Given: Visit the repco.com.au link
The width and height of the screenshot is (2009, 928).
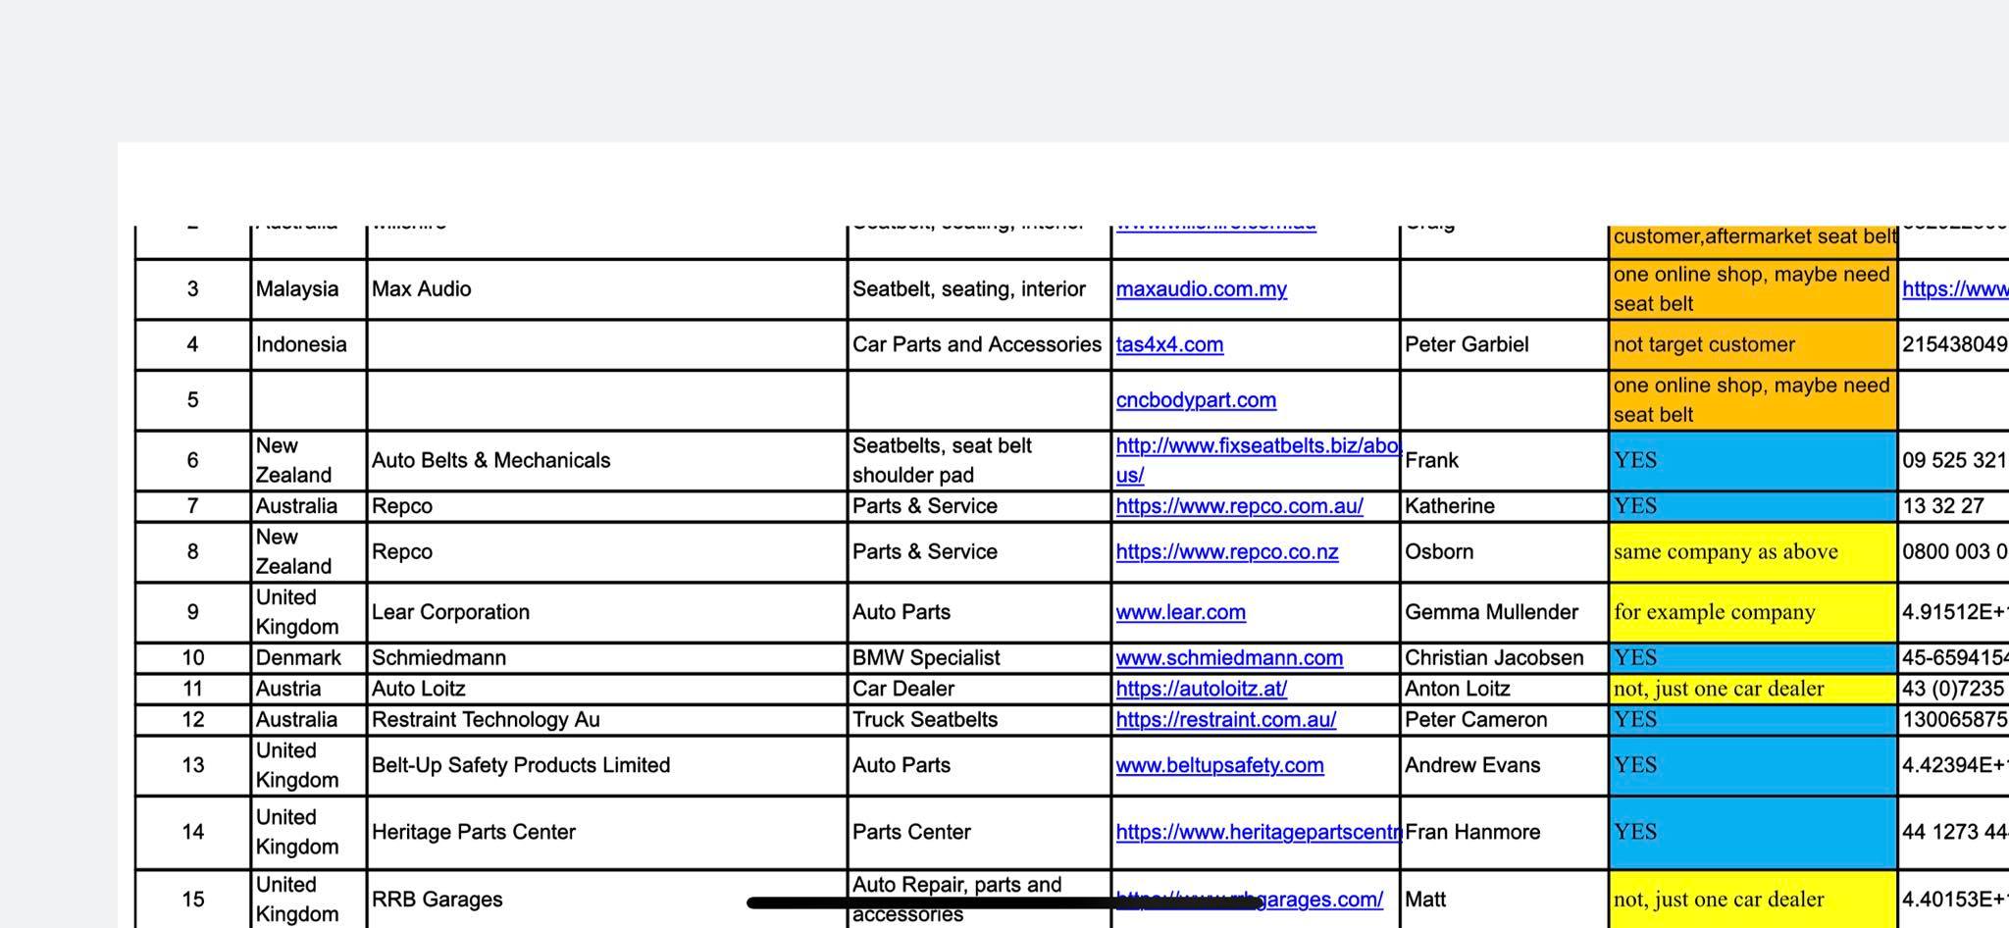Looking at the screenshot, I should point(1239,506).
